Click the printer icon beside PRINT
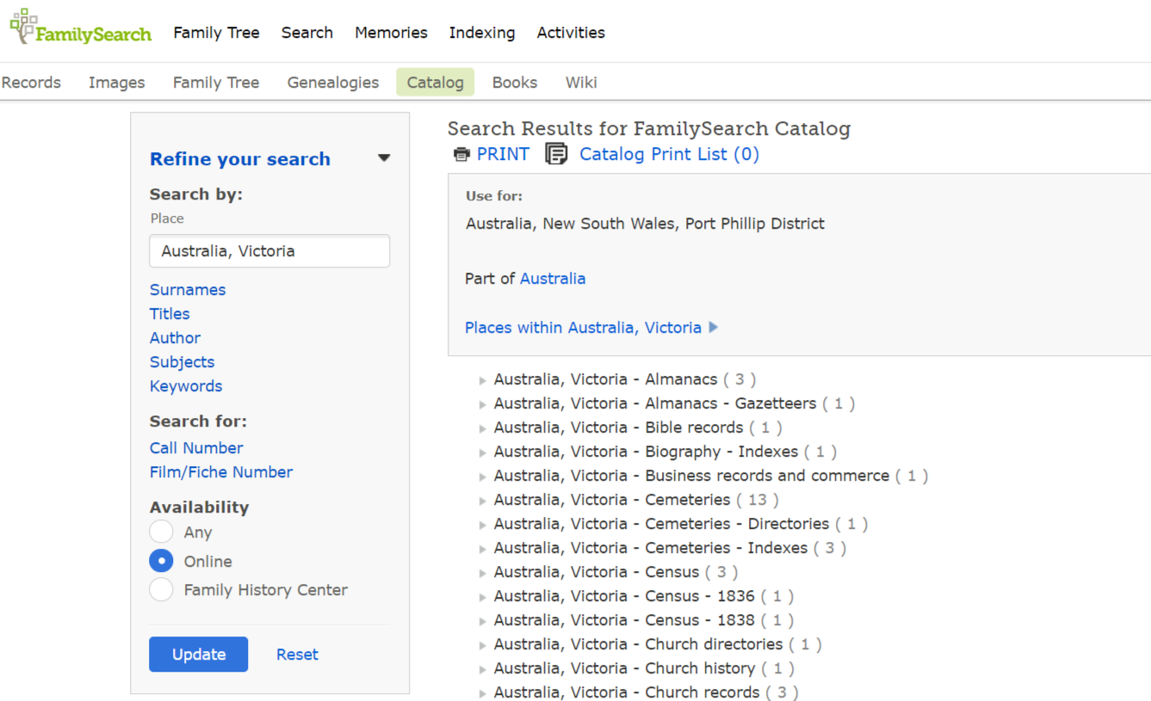This screenshot has height=701, width=1151. [x=462, y=155]
